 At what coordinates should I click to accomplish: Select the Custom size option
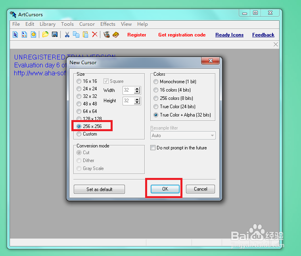(x=87, y=134)
